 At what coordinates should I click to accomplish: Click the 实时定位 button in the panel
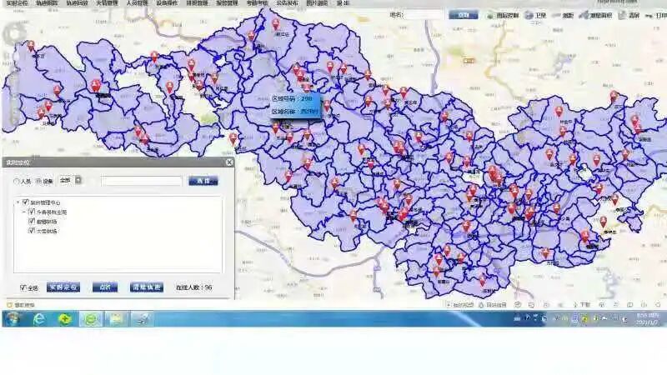click(63, 287)
